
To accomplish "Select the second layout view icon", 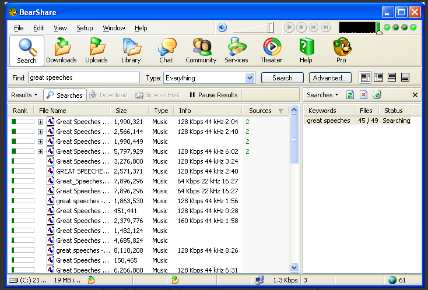I will coord(378,77).
